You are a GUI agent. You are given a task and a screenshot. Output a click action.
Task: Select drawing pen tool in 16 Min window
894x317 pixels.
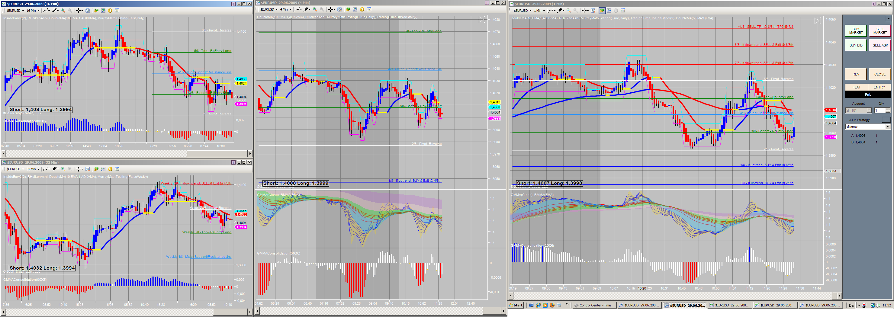point(55,10)
